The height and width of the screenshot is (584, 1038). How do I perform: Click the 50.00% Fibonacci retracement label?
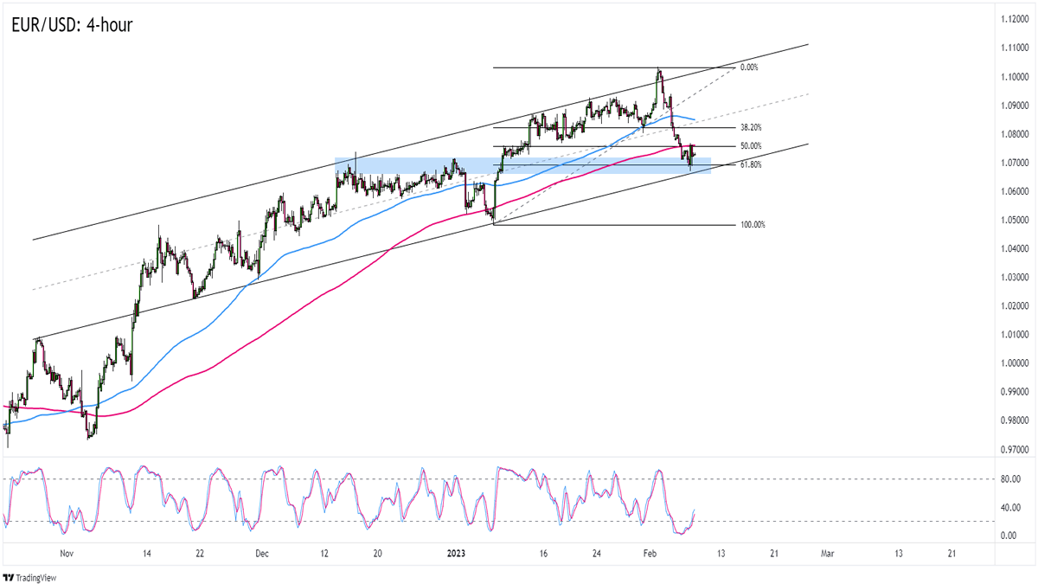pyautogui.click(x=750, y=146)
